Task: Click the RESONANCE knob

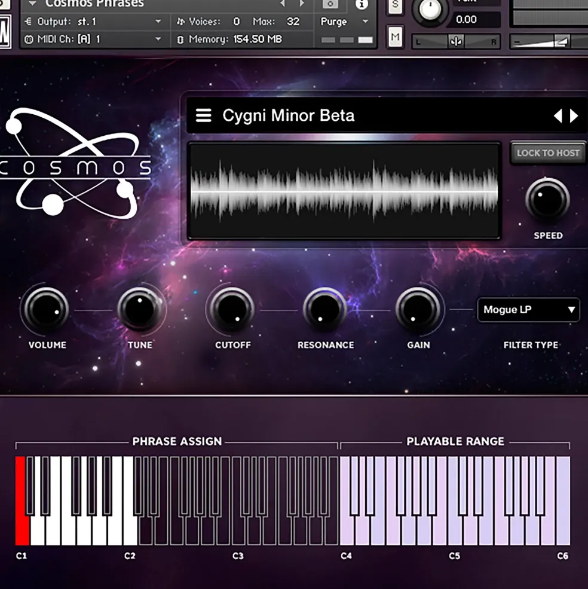Action: (x=325, y=309)
